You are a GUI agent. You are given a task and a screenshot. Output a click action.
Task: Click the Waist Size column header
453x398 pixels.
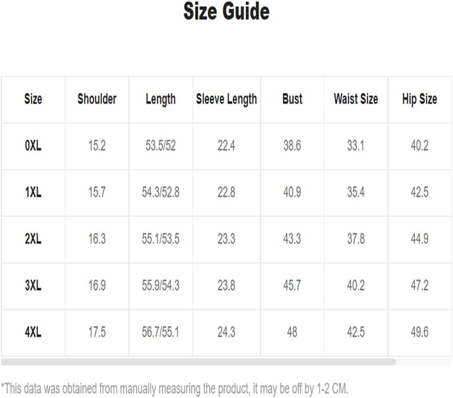[356, 99]
